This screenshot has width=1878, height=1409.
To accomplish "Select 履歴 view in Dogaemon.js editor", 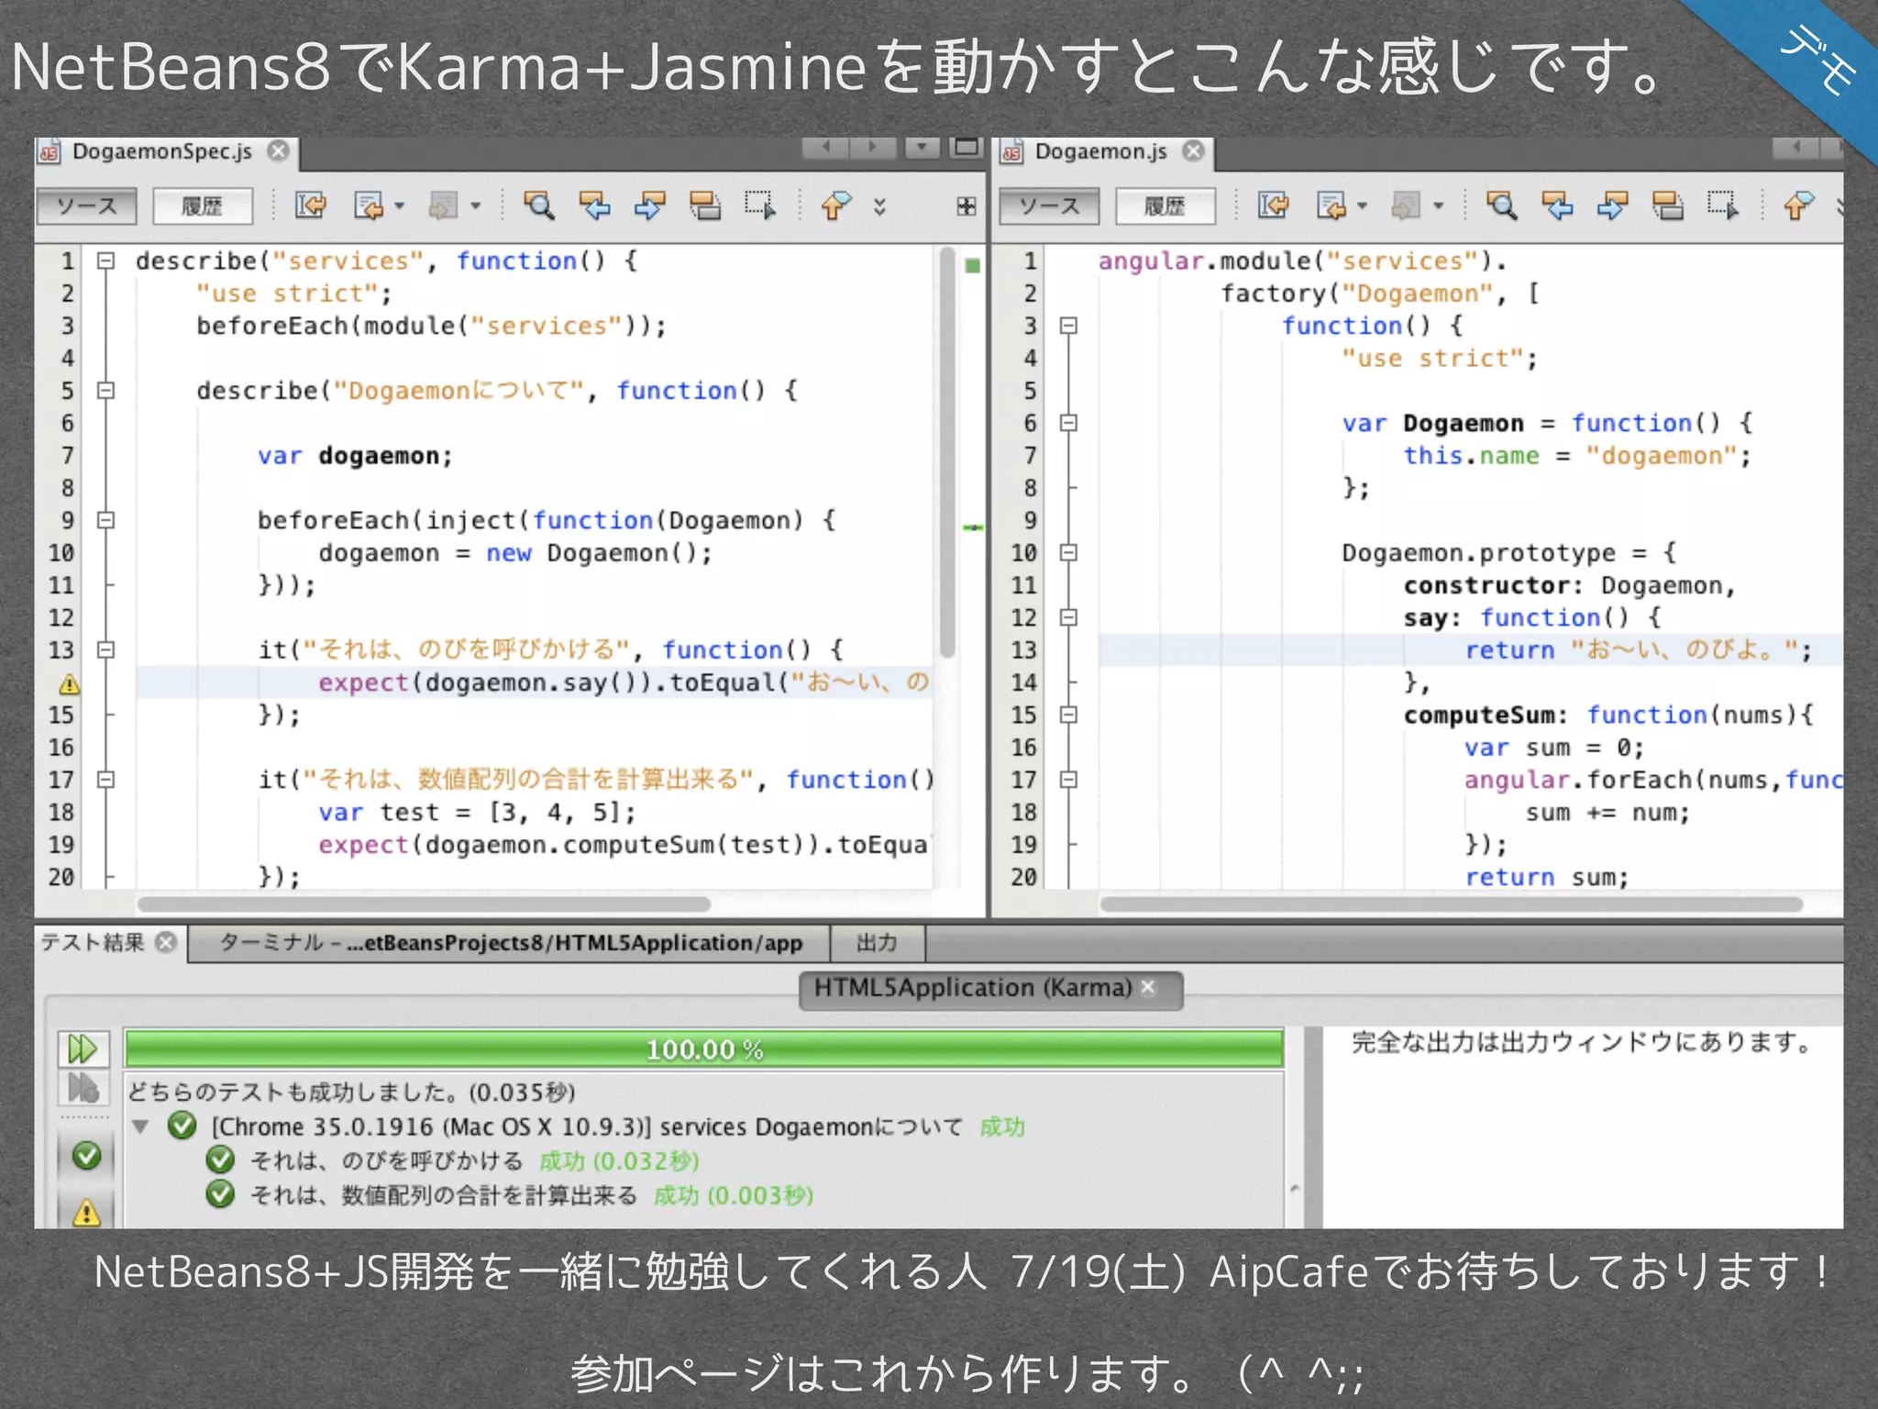I will [x=1165, y=205].
